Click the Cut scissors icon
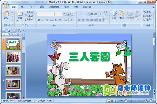This screenshot has height=104, width=157. [12, 12]
